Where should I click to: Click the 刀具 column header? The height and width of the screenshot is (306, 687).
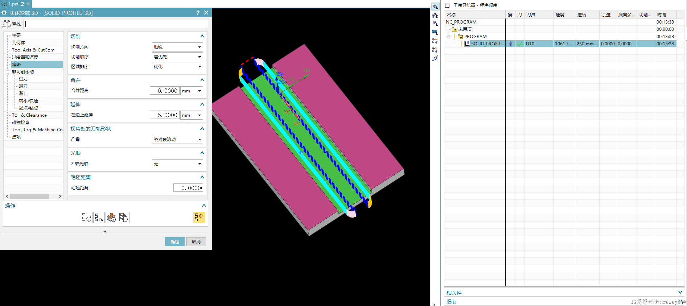[x=539, y=15]
